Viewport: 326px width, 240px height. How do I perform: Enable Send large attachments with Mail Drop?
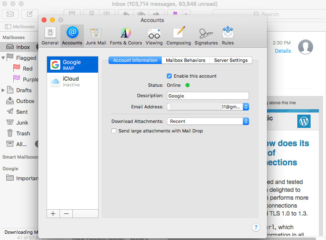pos(114,131)
